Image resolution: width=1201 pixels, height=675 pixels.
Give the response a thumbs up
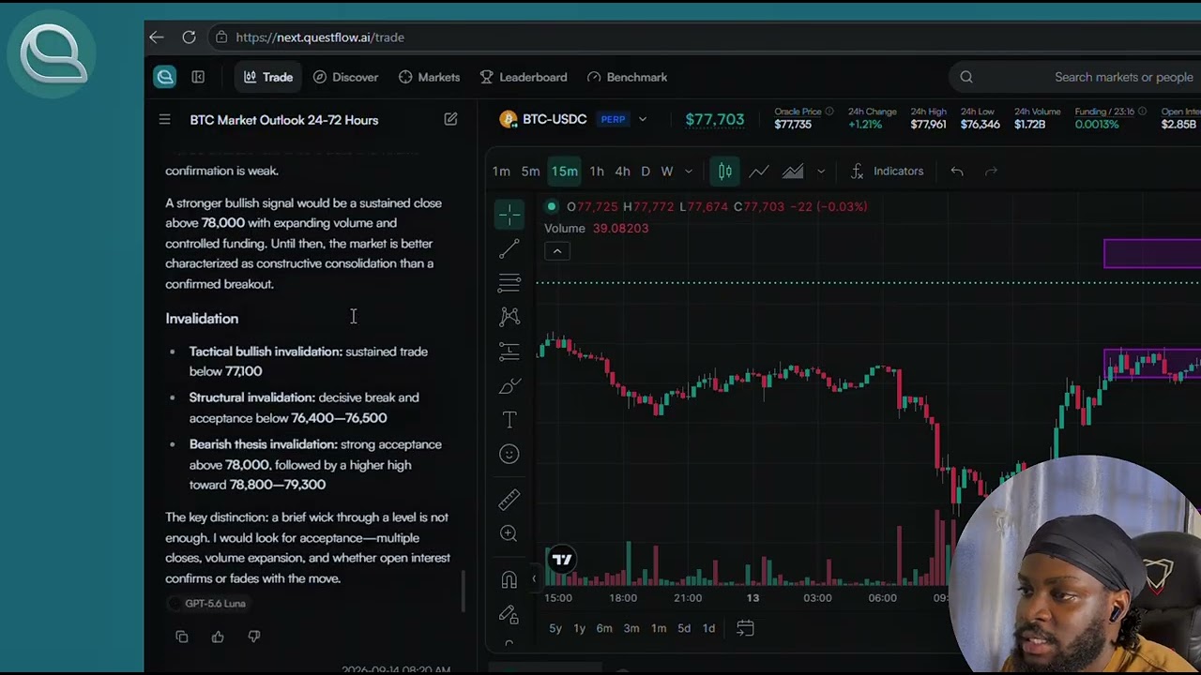[218, 637]
